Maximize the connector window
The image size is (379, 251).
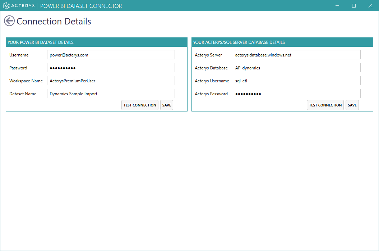coord(354,5)
